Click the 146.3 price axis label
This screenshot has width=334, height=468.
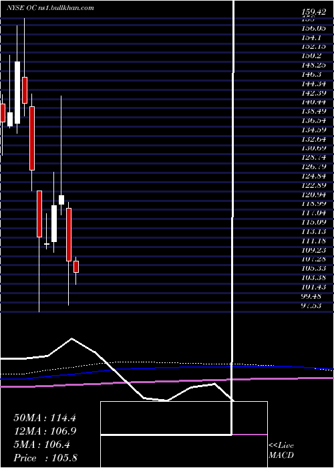pos(311,74)
